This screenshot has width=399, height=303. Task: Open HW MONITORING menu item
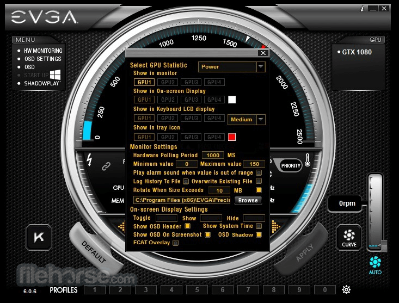43,51
